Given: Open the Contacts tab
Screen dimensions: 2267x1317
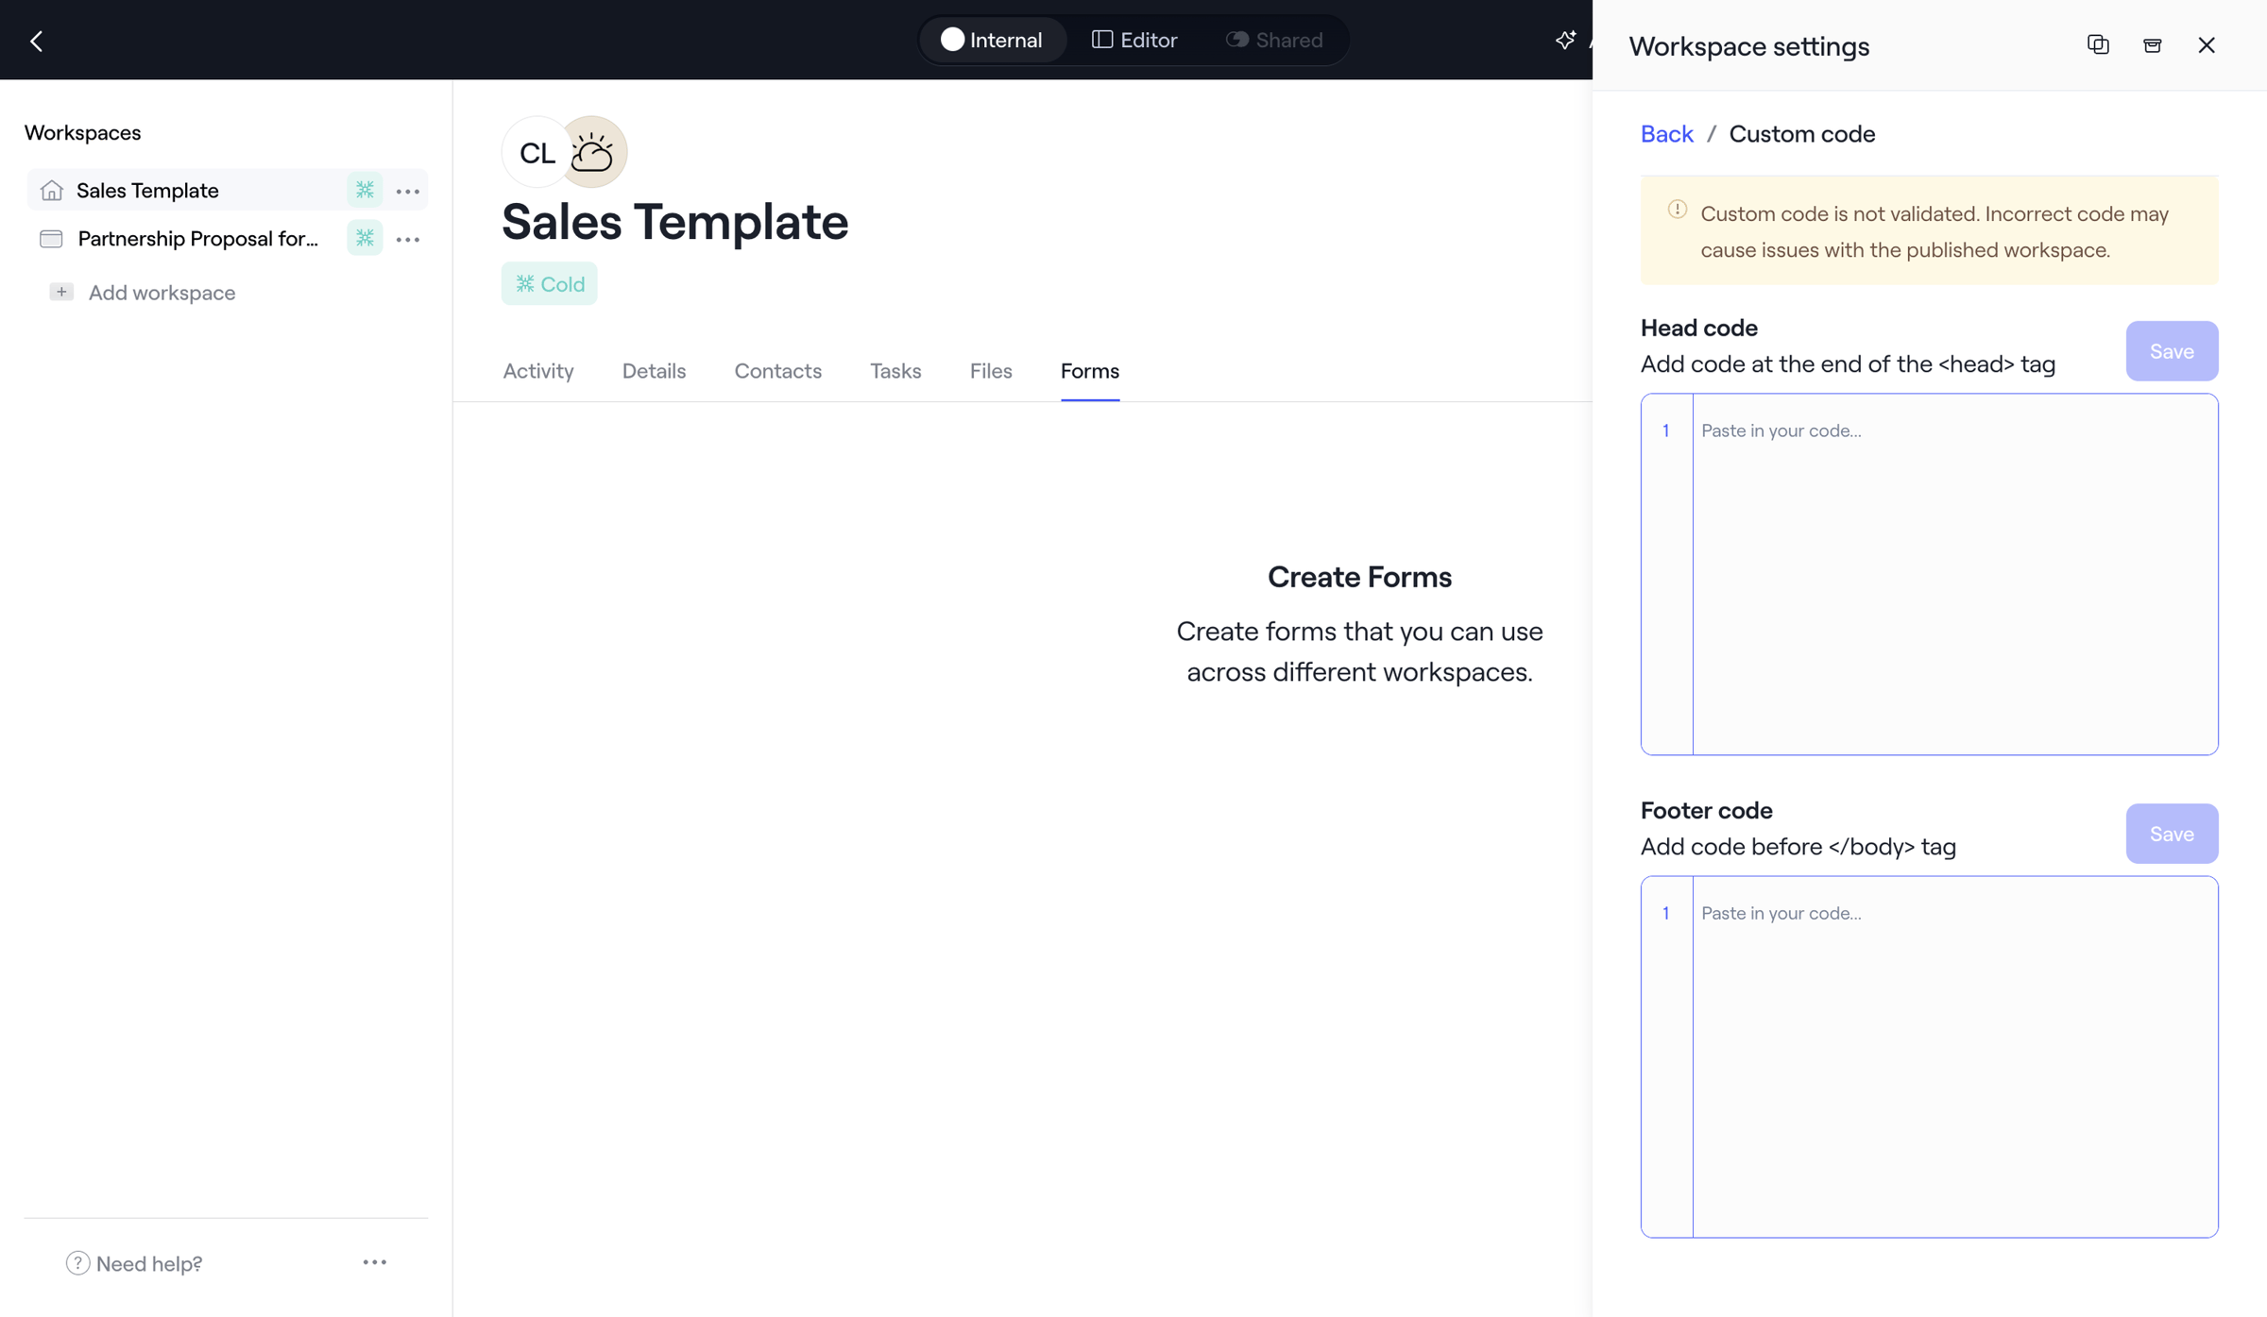Looking at the screenshot, I should [778, 371].
